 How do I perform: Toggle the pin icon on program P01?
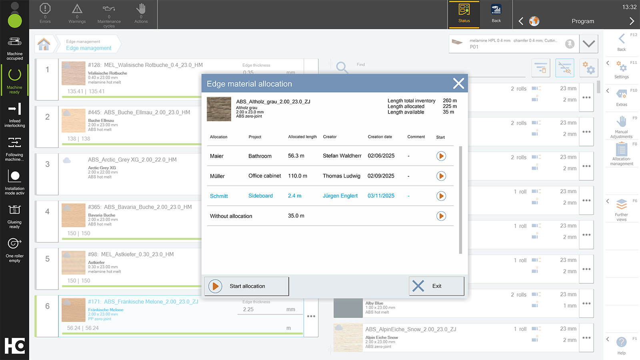pos(570,44)
